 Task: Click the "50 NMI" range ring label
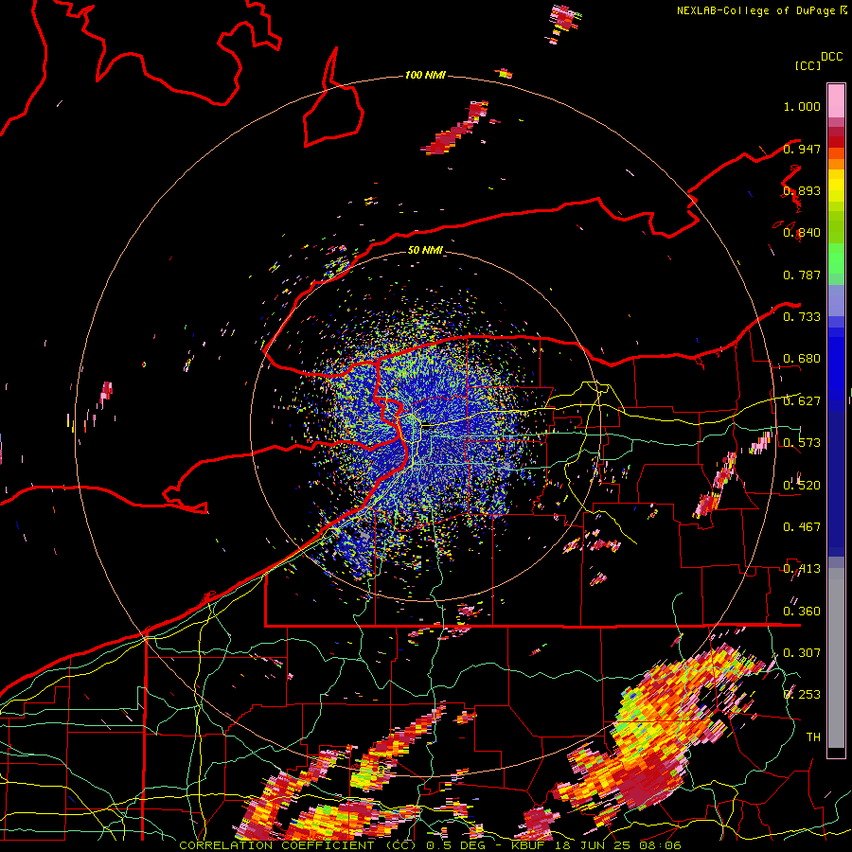425,250
